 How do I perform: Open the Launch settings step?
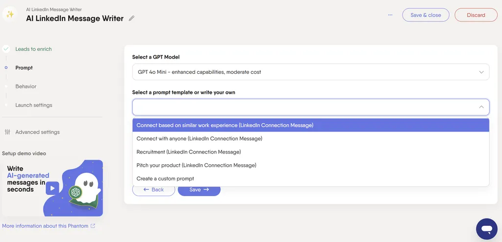(34, 105)
